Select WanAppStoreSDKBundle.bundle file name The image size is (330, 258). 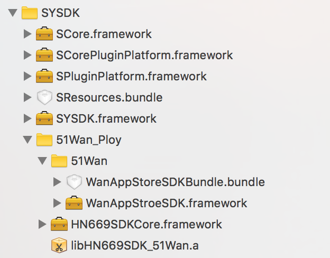coord(176,182)
